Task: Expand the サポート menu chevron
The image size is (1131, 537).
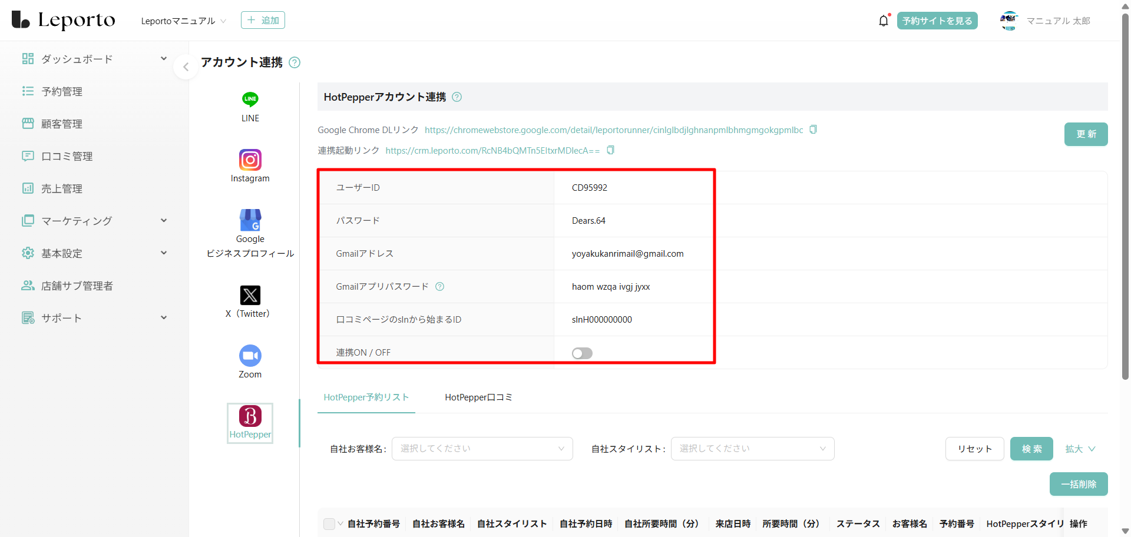Action: (164, 318)
